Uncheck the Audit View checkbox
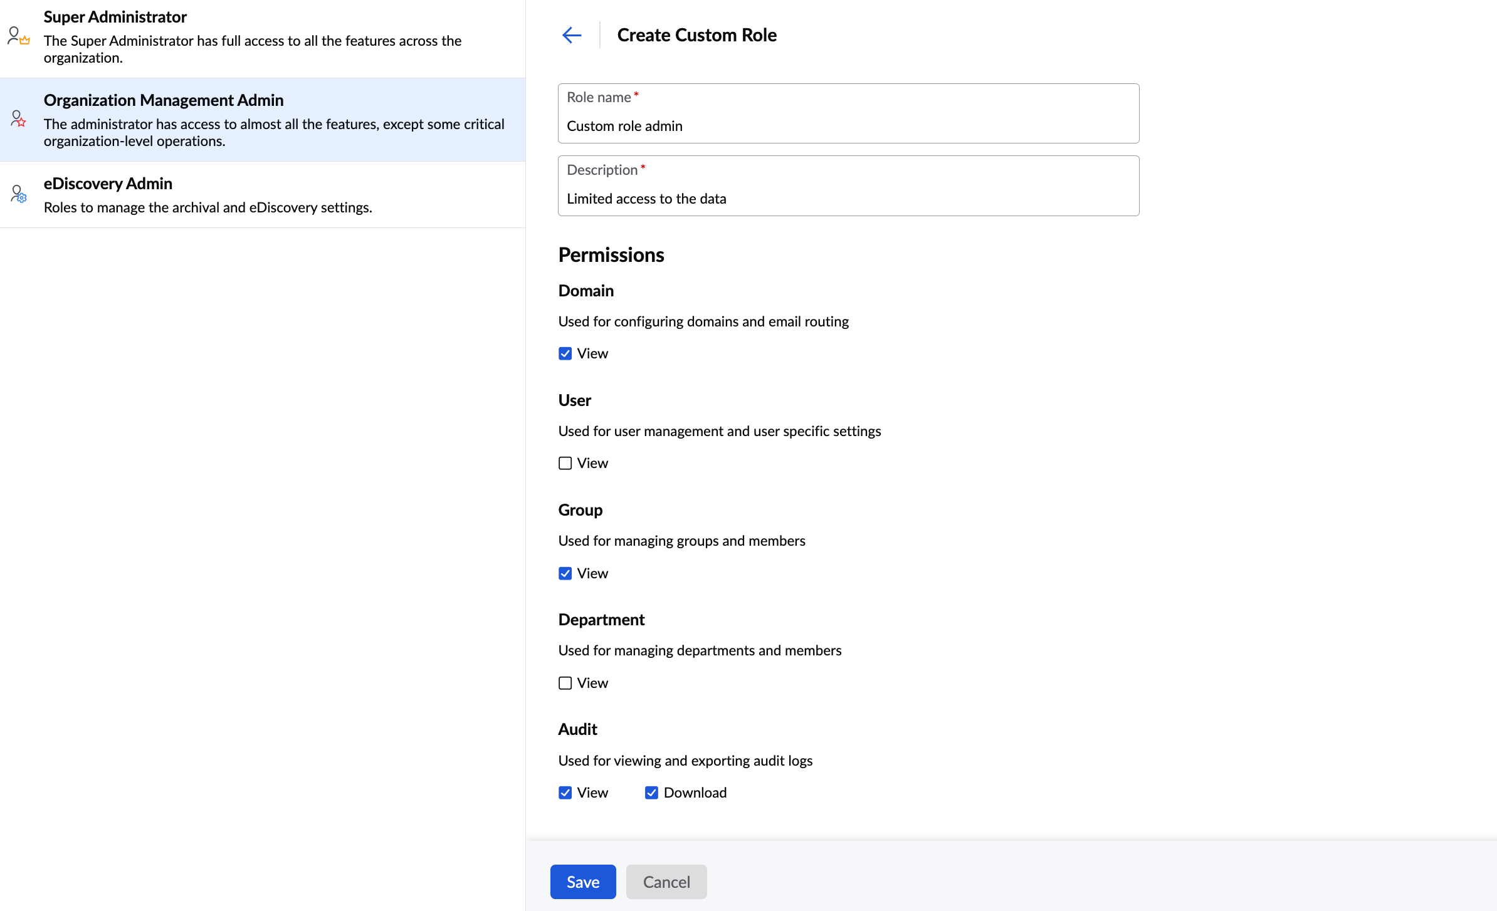This screenshot has width=1497, height=911. coord(565,793)
